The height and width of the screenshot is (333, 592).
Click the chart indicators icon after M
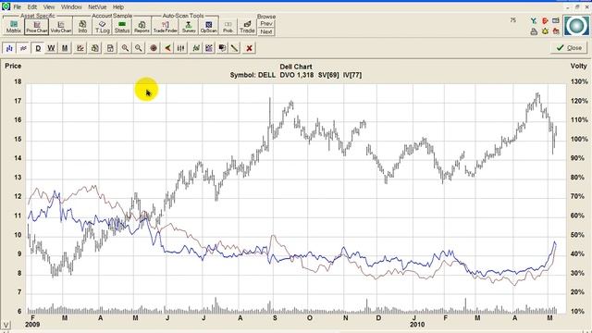(80, 48)
